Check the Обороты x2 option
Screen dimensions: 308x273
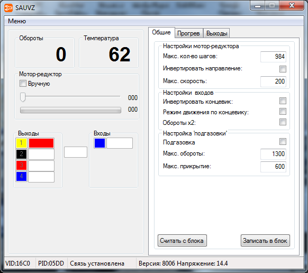point(283,122)
